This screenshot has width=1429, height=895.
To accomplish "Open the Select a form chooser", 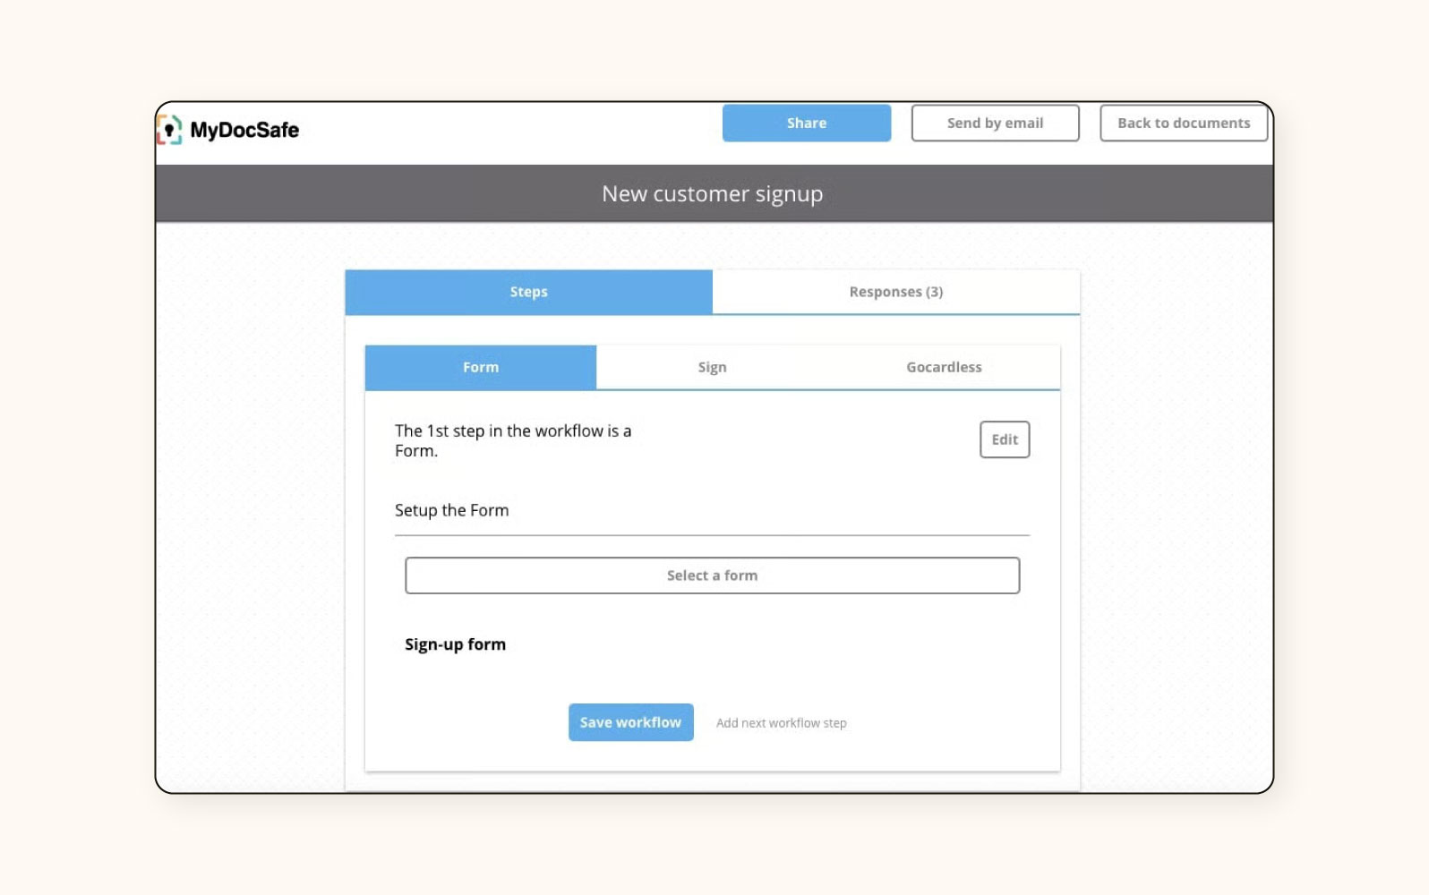I will [713, 575].
